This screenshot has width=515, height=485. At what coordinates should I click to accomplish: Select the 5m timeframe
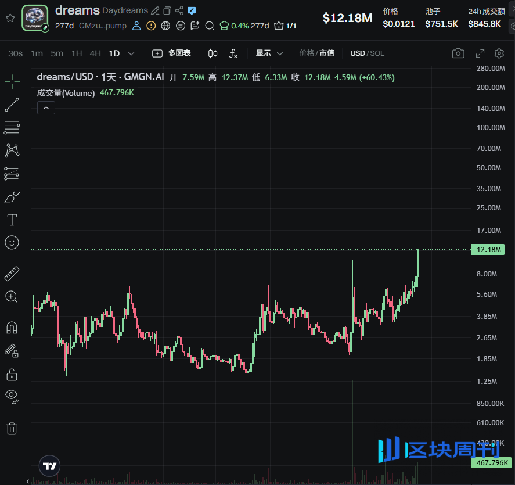pyautogui.click(x=57, y=53)
